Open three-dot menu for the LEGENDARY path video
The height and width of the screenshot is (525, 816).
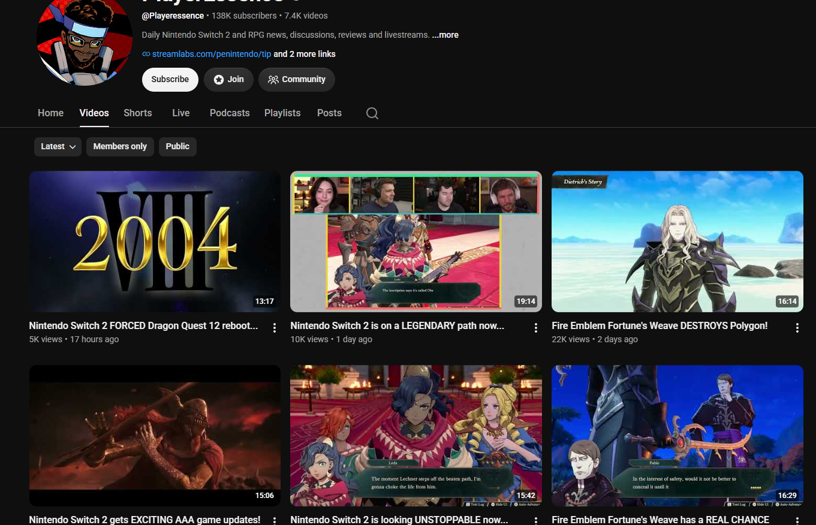pyautogui.click(x=536, y=328)
